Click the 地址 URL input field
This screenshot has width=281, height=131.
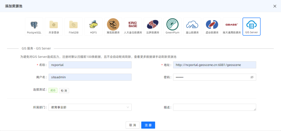pos(214,65)
